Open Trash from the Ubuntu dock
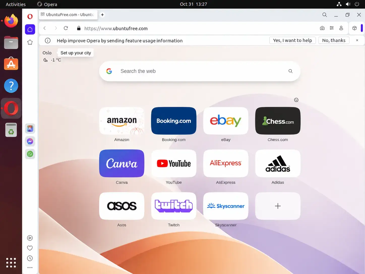 tap(11, 130)
